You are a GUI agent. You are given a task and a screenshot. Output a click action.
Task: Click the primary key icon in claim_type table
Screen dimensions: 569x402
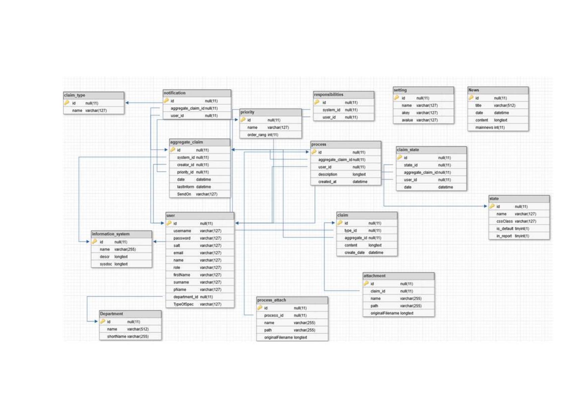[x=67, y=103]
